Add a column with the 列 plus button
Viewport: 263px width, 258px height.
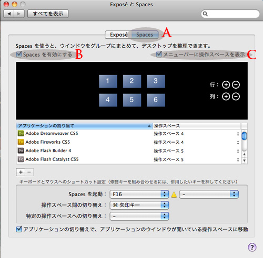pyautogui.click(x=226, y=96)
